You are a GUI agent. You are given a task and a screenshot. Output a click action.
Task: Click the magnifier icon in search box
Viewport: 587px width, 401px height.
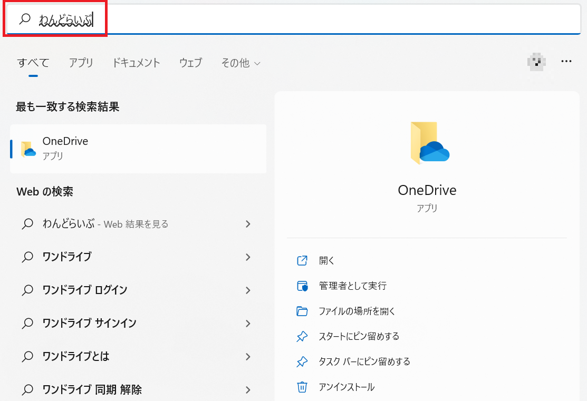click(x=25, y=19)
